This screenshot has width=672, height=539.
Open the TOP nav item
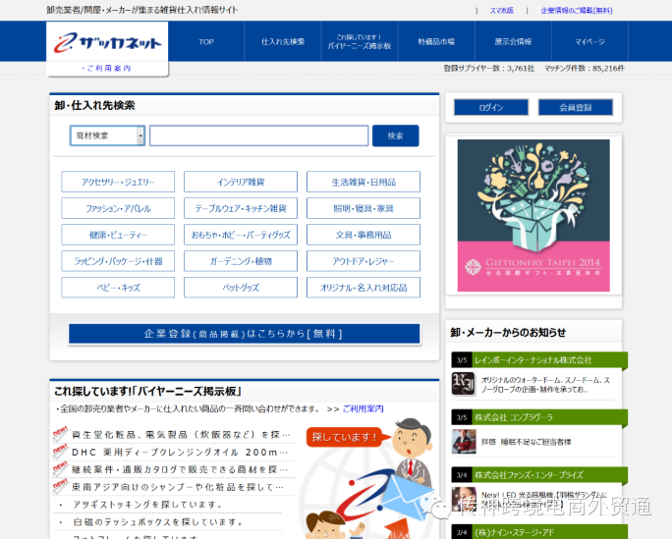pyautogui.click(x=206, y=41)
